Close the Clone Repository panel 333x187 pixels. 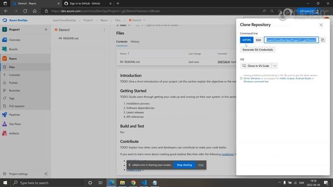[x=321, y=25]
